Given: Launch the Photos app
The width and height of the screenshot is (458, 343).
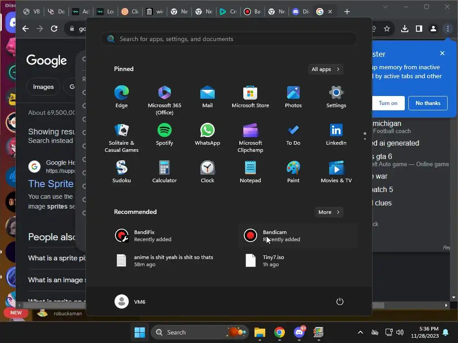Looking at the screenshot, I should 293,97.
